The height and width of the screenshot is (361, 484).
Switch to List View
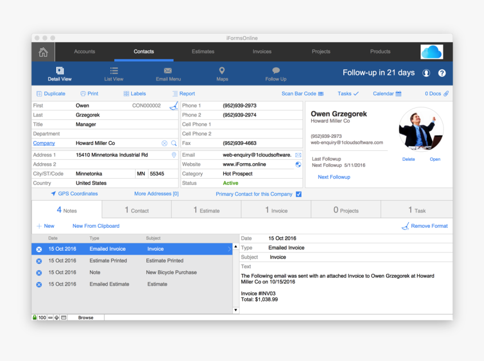[x=114, y=74]
